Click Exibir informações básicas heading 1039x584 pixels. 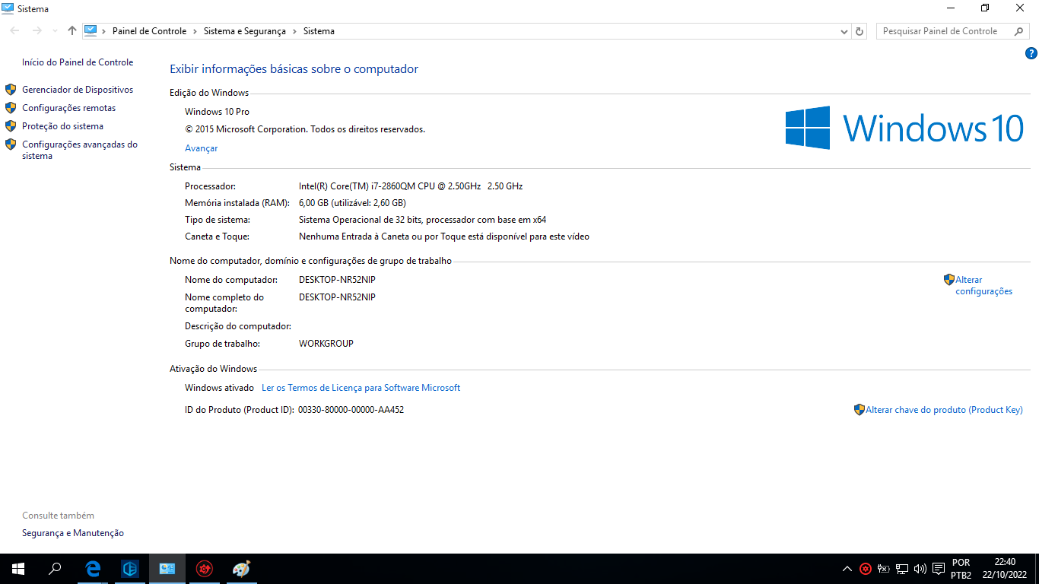pyautogui.click(x=294, y=69)
